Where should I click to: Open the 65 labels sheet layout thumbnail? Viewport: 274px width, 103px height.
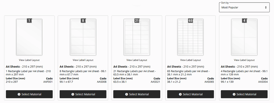pyautogui.click(x=191, y=37)
